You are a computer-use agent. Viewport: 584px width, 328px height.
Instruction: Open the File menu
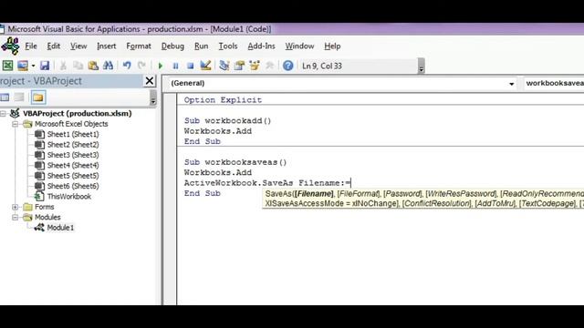click(x=31, y=46)
